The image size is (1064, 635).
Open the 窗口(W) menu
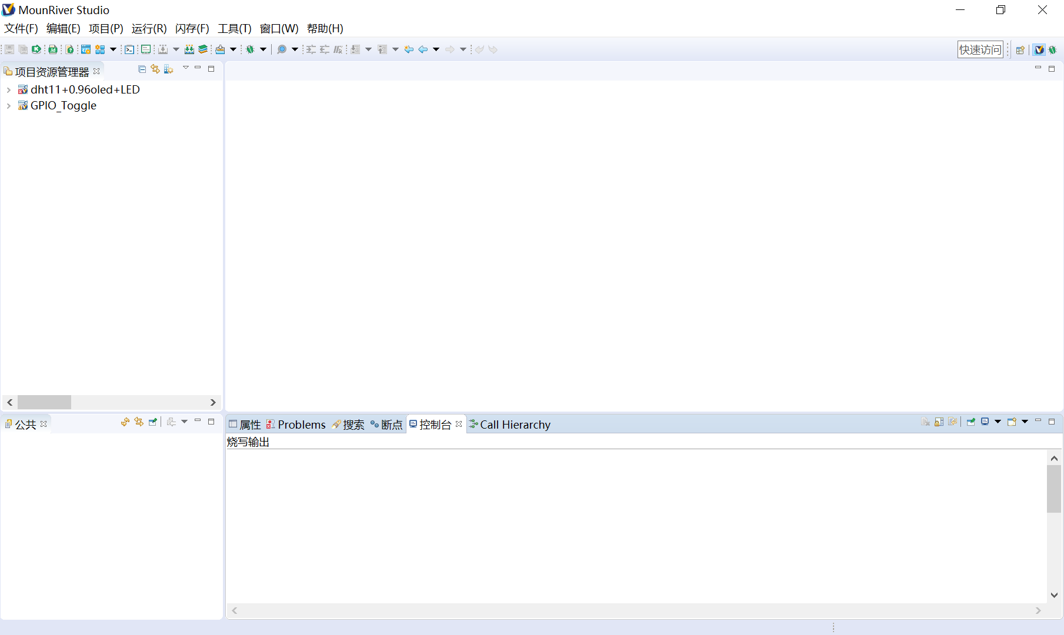pos(279,28)
